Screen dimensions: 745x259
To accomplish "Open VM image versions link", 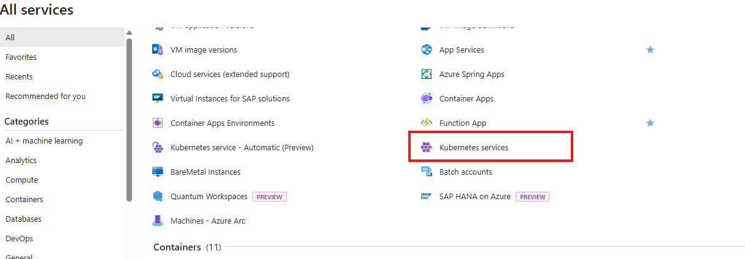I will [x=204, y=49].
